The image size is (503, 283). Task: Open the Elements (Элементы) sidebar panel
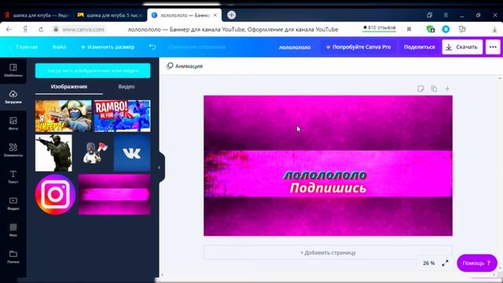pyautogui.click(x=13, y=150)
